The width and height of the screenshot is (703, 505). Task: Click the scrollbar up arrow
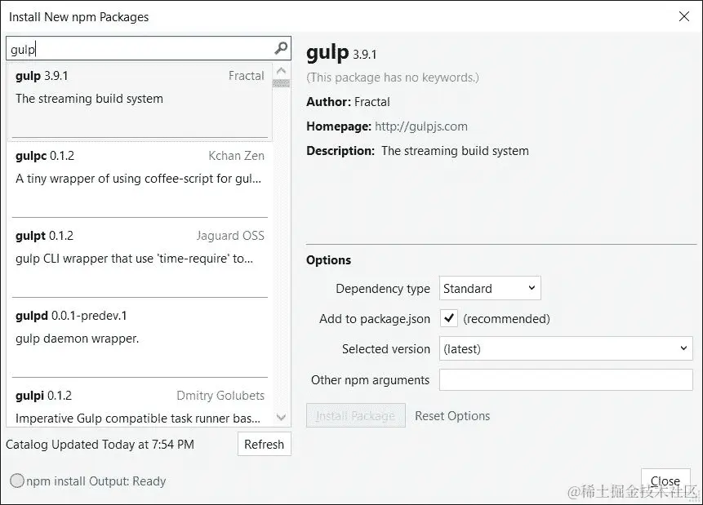(x=281, y=71)
